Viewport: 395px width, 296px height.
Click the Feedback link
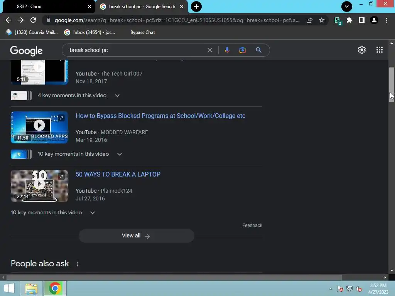click(x=252, y=225)
